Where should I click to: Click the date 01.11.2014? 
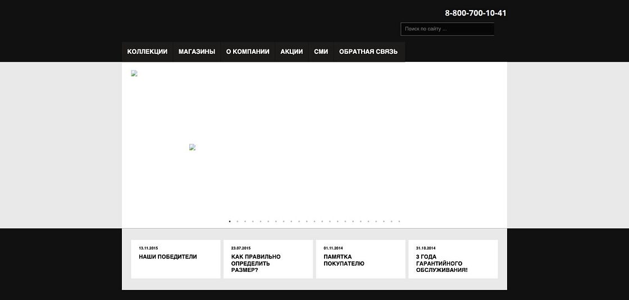tap(334, 248)
